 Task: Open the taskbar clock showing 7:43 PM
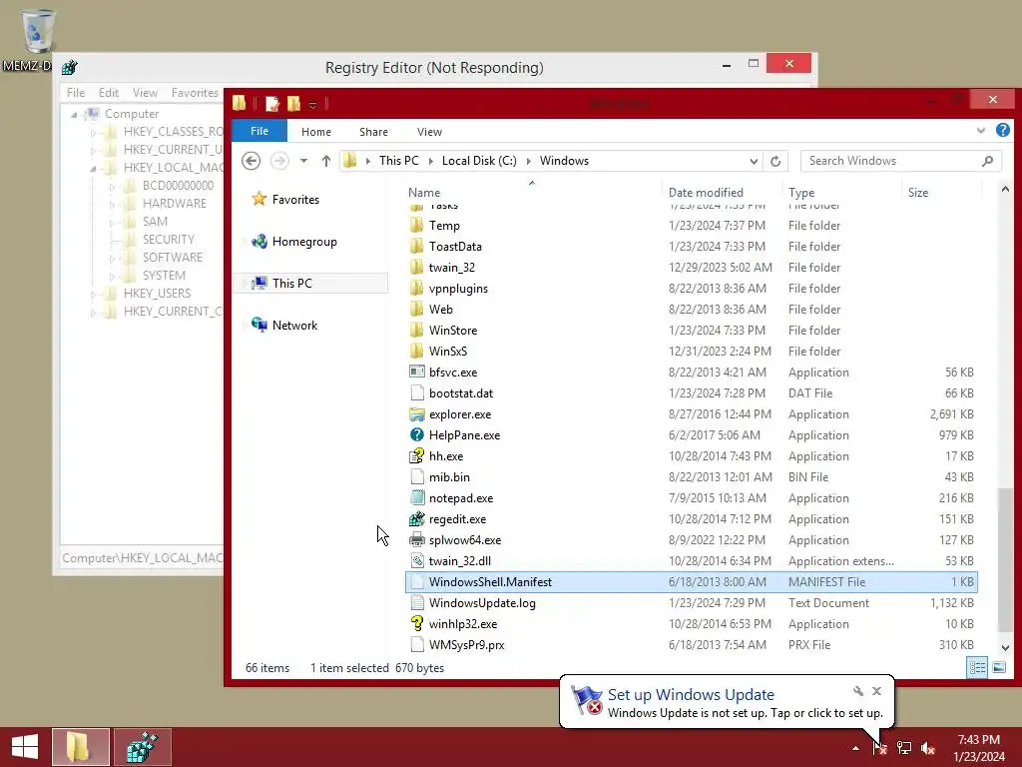978,747
